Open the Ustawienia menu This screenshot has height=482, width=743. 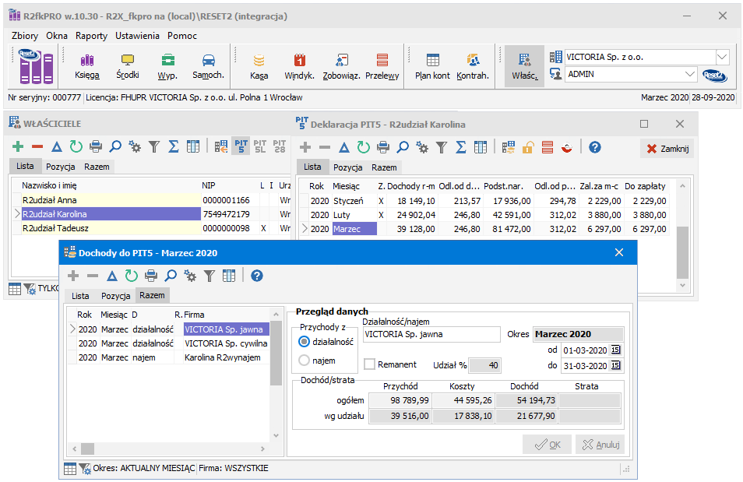[x=137, y=36]
